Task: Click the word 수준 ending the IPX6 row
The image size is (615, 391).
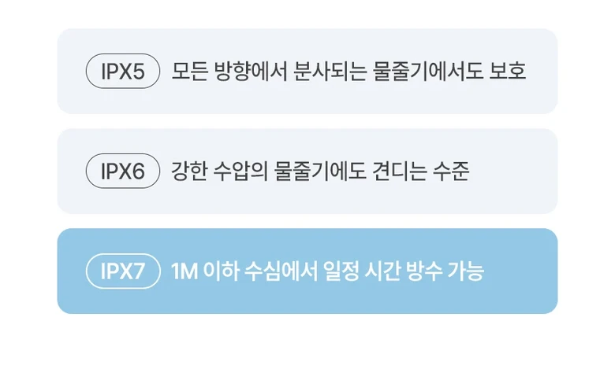Action: pyautogui.click(x=451, y=171)
